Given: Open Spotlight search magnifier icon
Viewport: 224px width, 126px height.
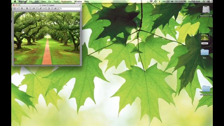Looking at the screenshot, I should click(204, 1).
